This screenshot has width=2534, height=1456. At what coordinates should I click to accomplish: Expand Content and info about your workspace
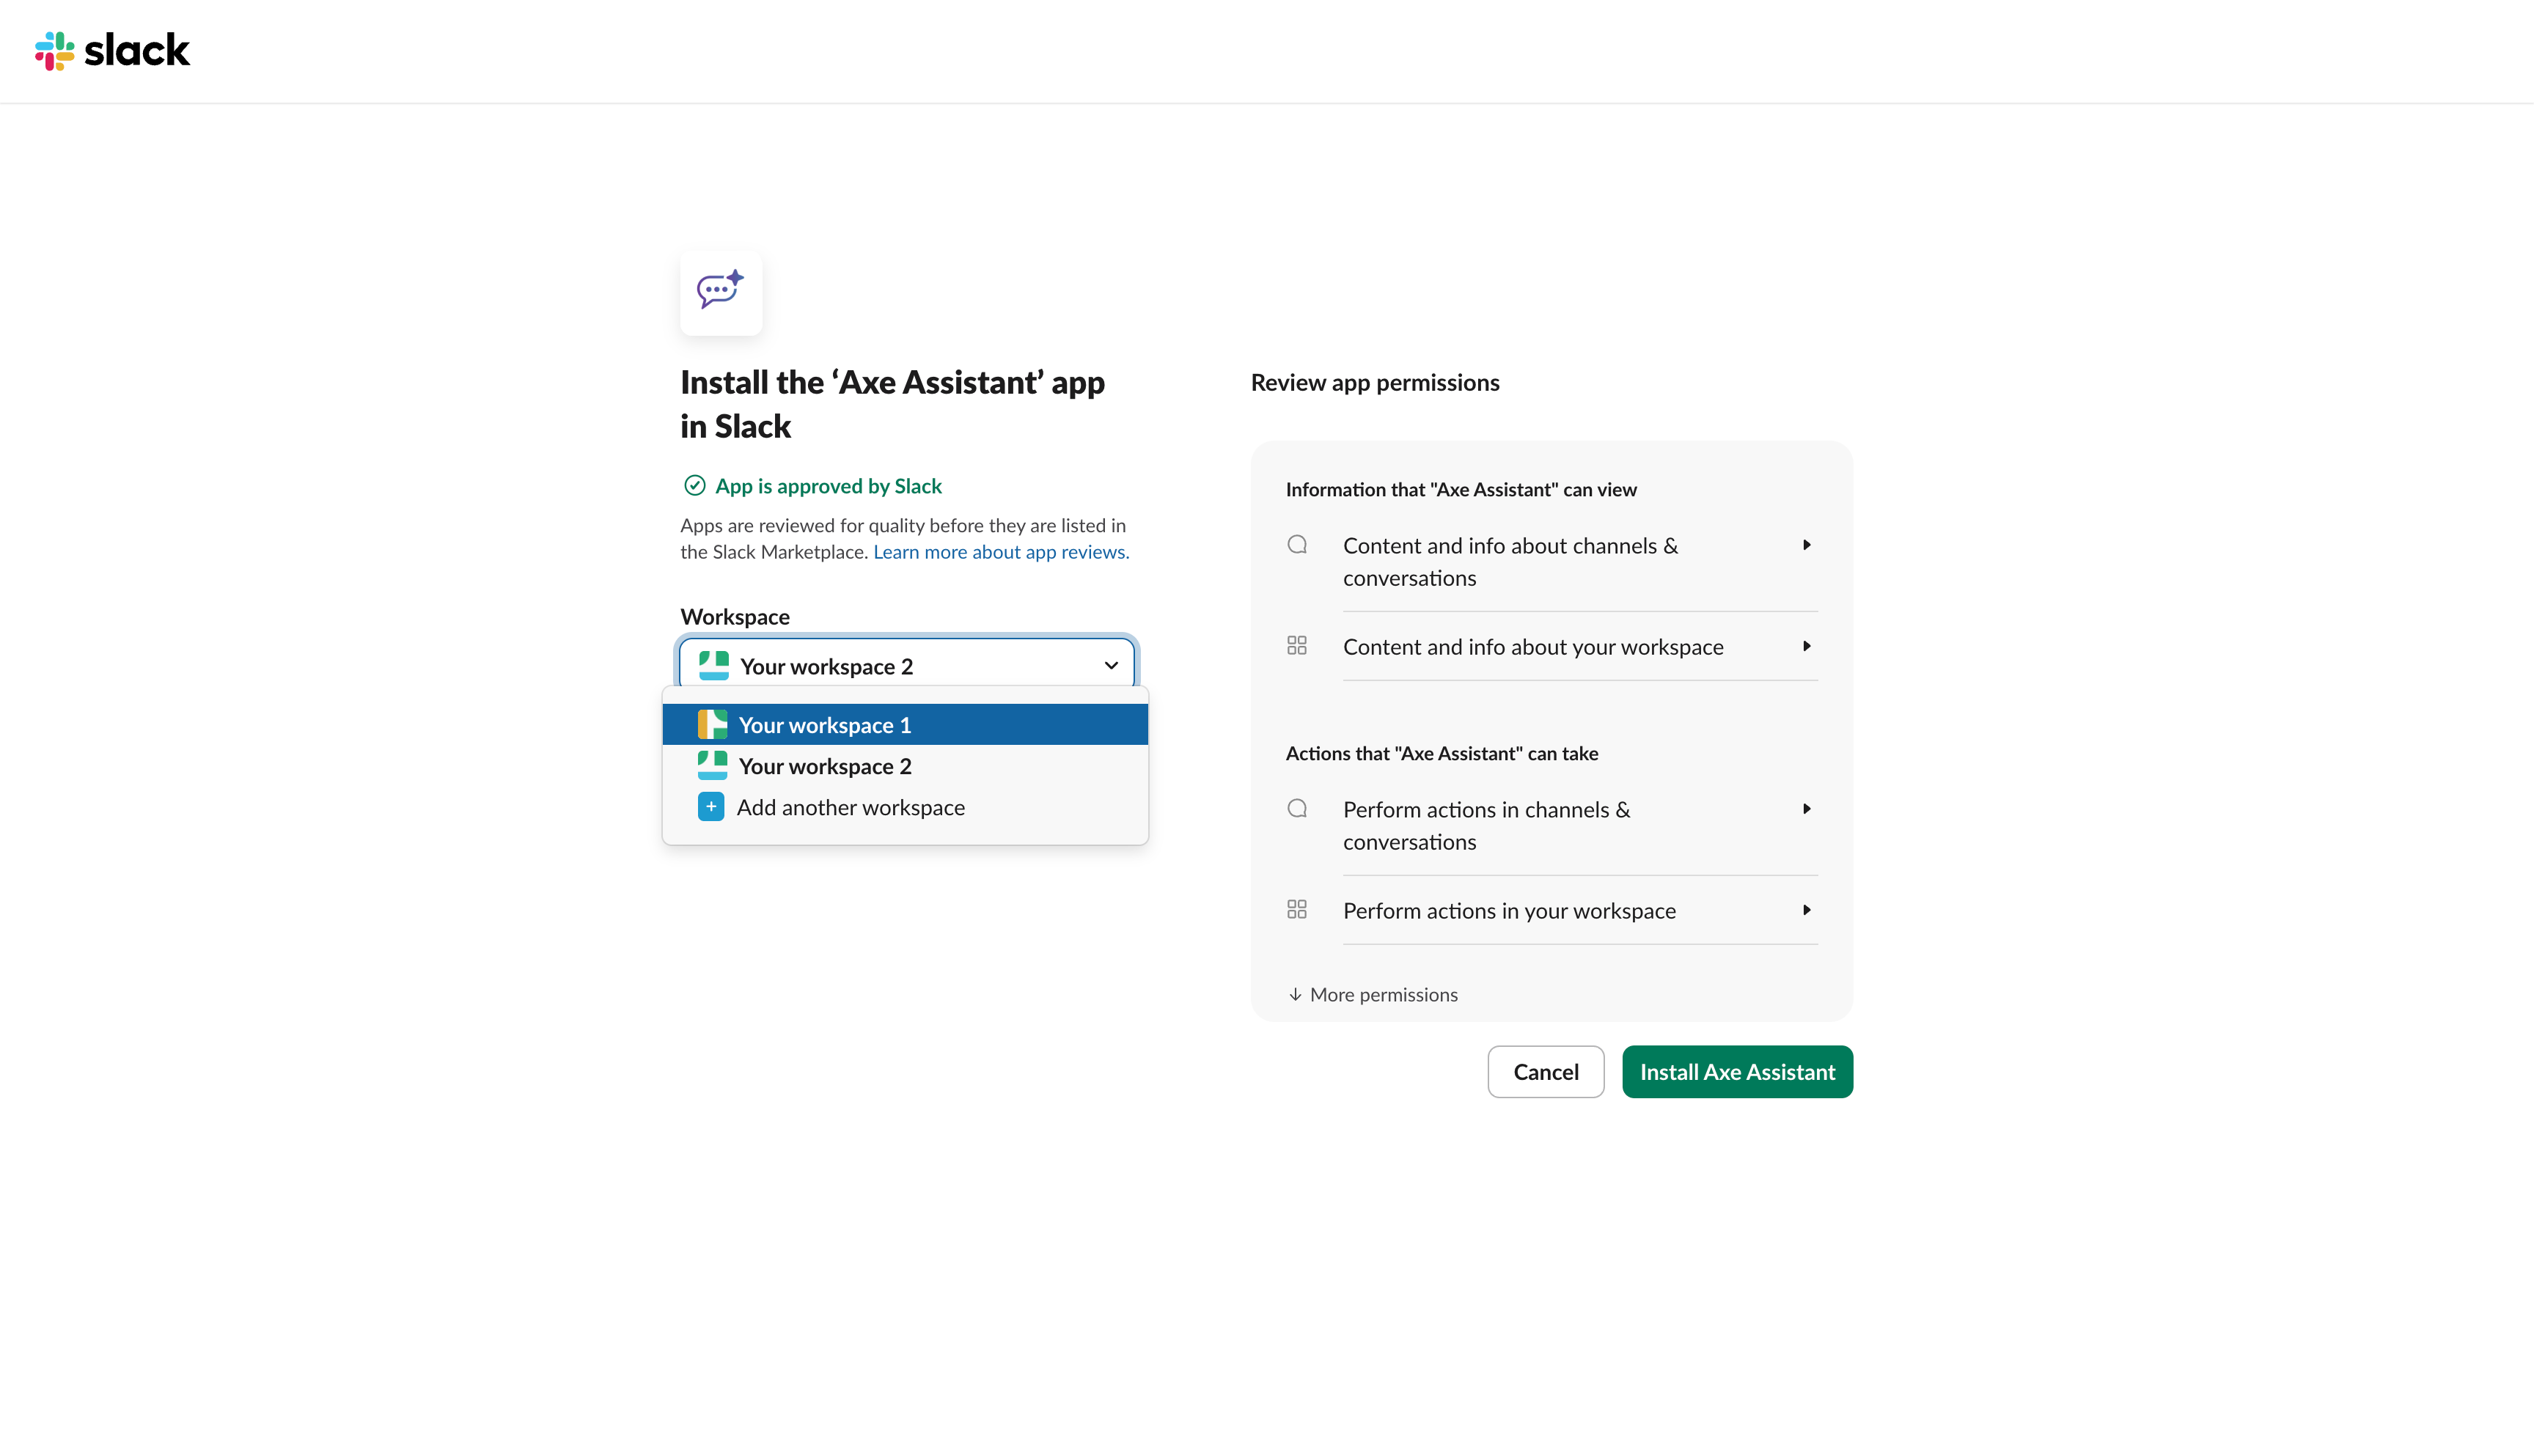click(1806, 647)
